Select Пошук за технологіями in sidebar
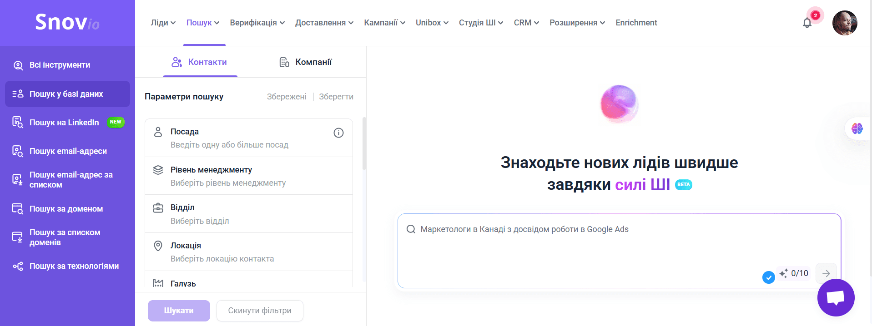The width and height of the screenshot is (872, 326). [67, 266]
